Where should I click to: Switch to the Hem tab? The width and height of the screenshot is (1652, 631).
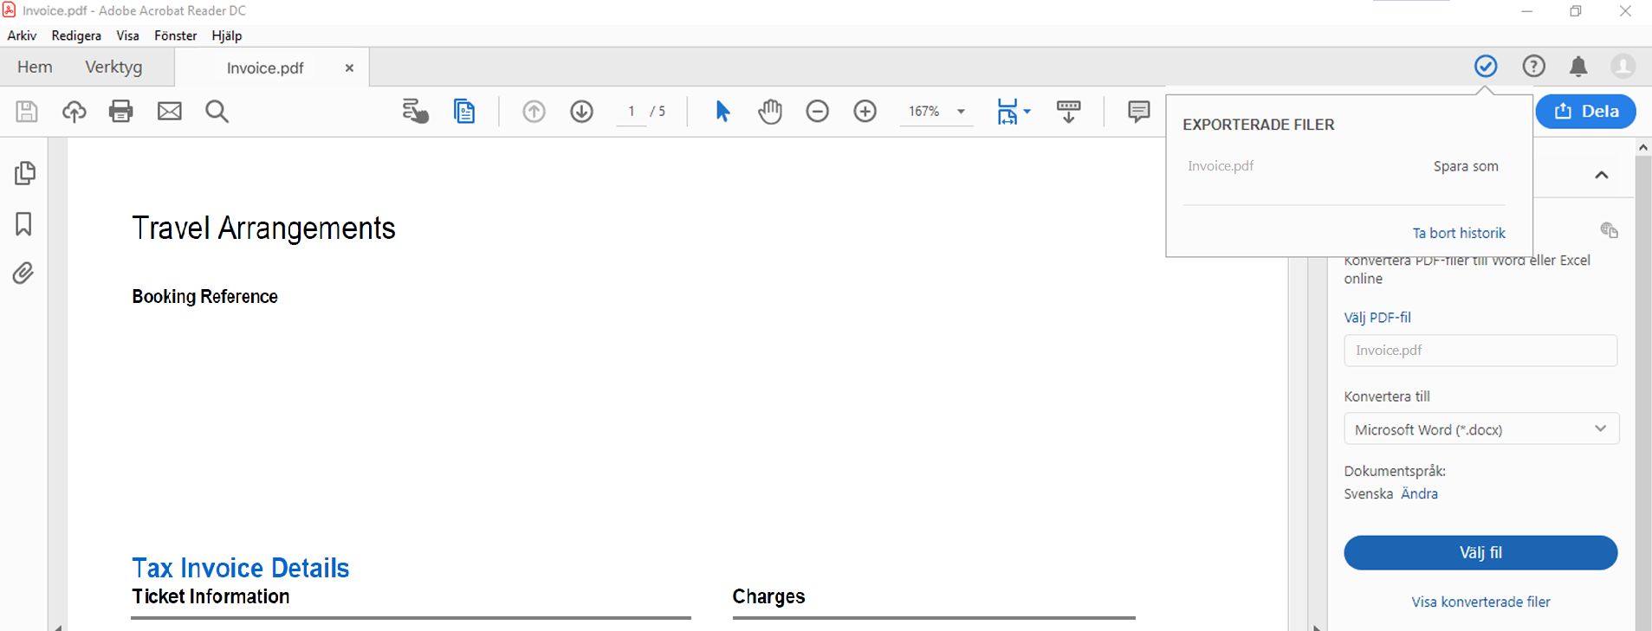click(x=35, y=67)
